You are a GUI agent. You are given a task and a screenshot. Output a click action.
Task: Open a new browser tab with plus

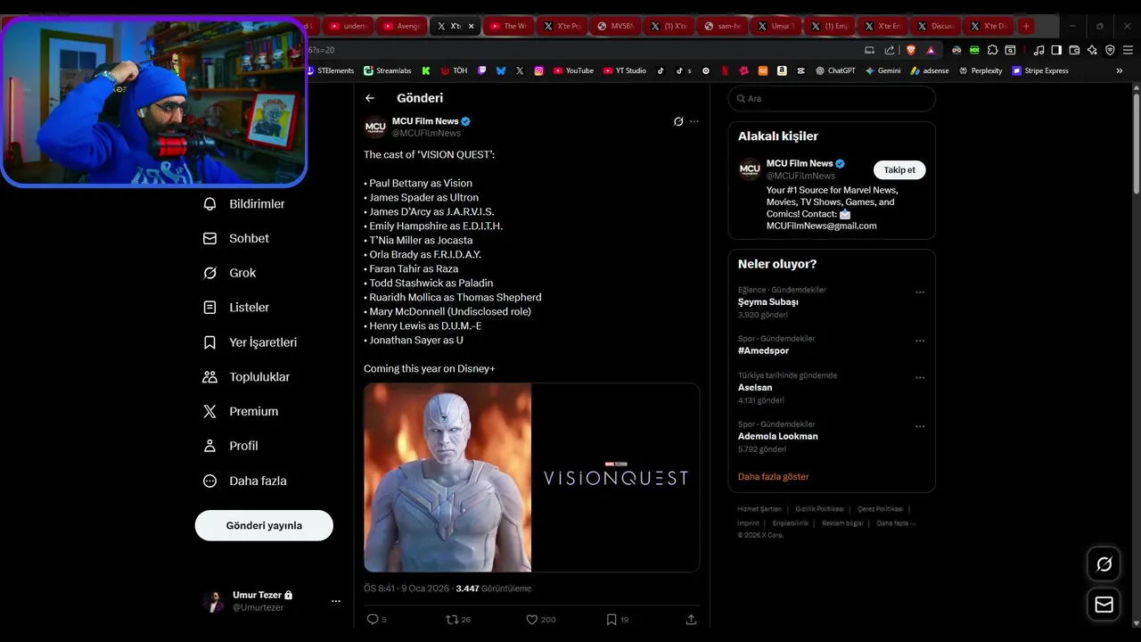1026,26
